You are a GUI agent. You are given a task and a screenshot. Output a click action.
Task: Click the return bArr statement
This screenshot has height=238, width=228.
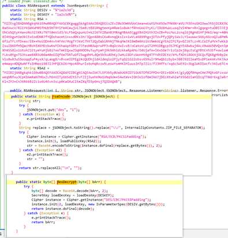point(43,222)
